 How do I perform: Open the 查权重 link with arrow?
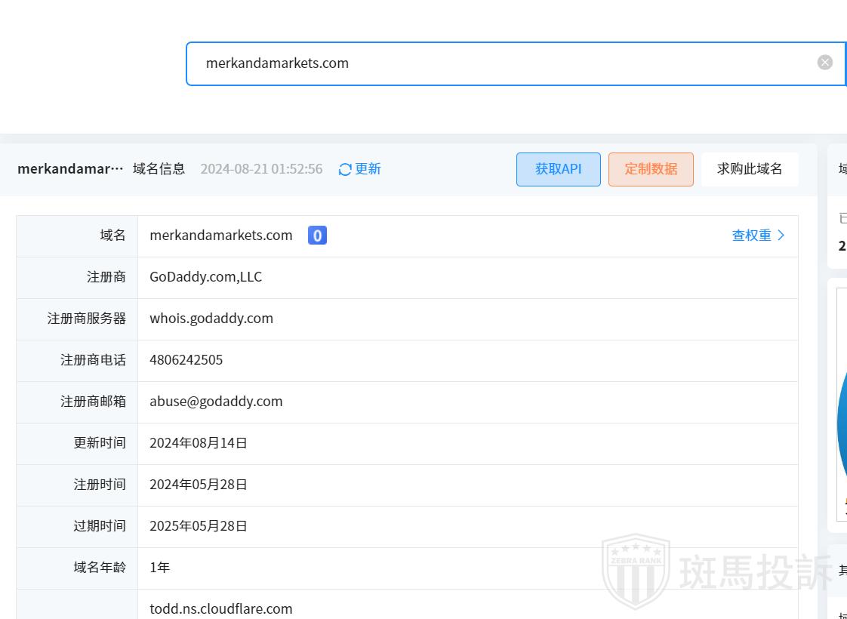coord(758,236)
